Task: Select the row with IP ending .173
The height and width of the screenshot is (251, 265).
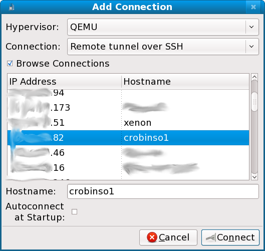Action: click(x=128, y=108)
